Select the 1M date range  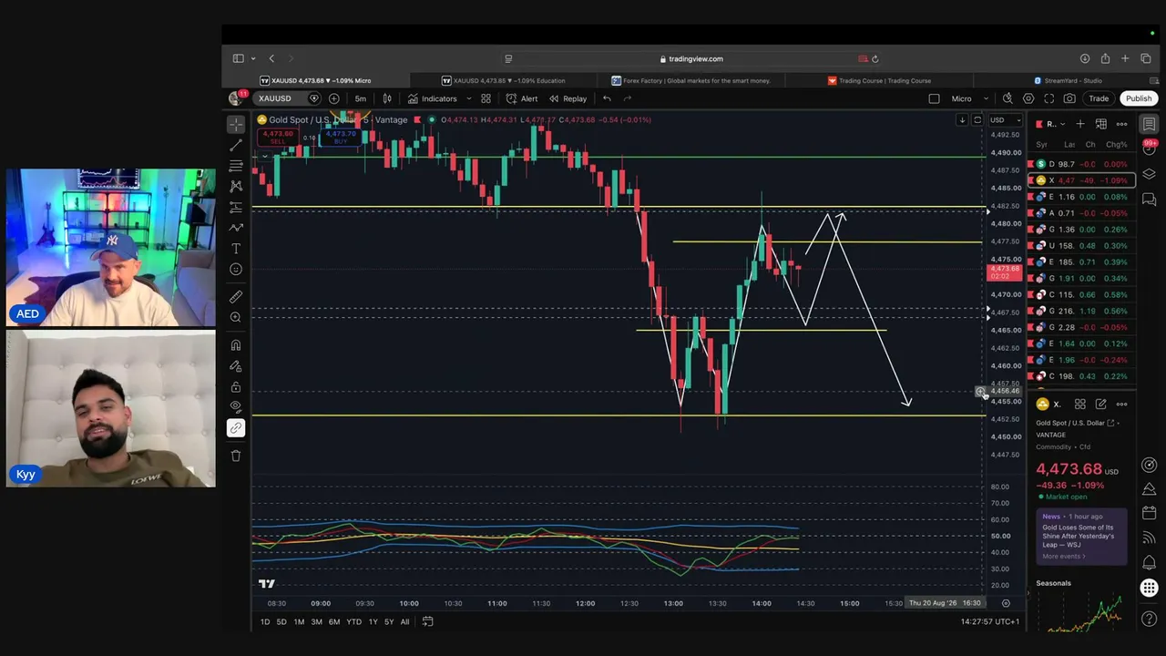(299, 621)
